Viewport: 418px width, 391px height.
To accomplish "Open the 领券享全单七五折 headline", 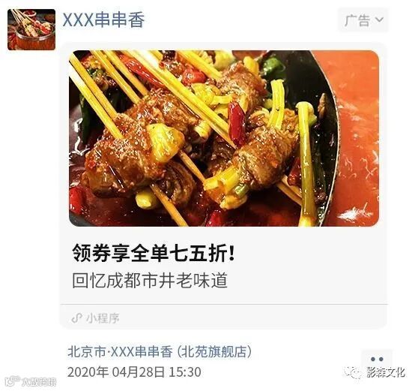I will point(154,253).
